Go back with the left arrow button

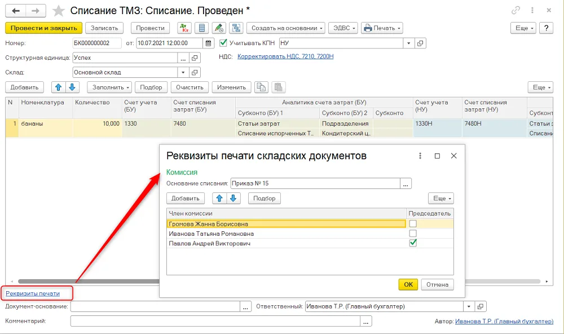tap(15, 11)
